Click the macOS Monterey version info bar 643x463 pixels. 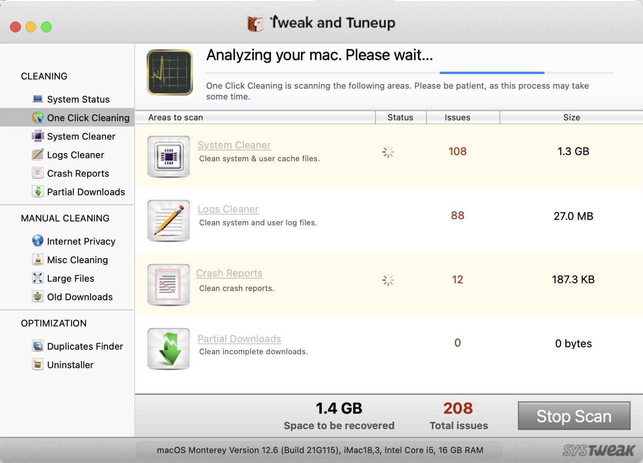319,450
